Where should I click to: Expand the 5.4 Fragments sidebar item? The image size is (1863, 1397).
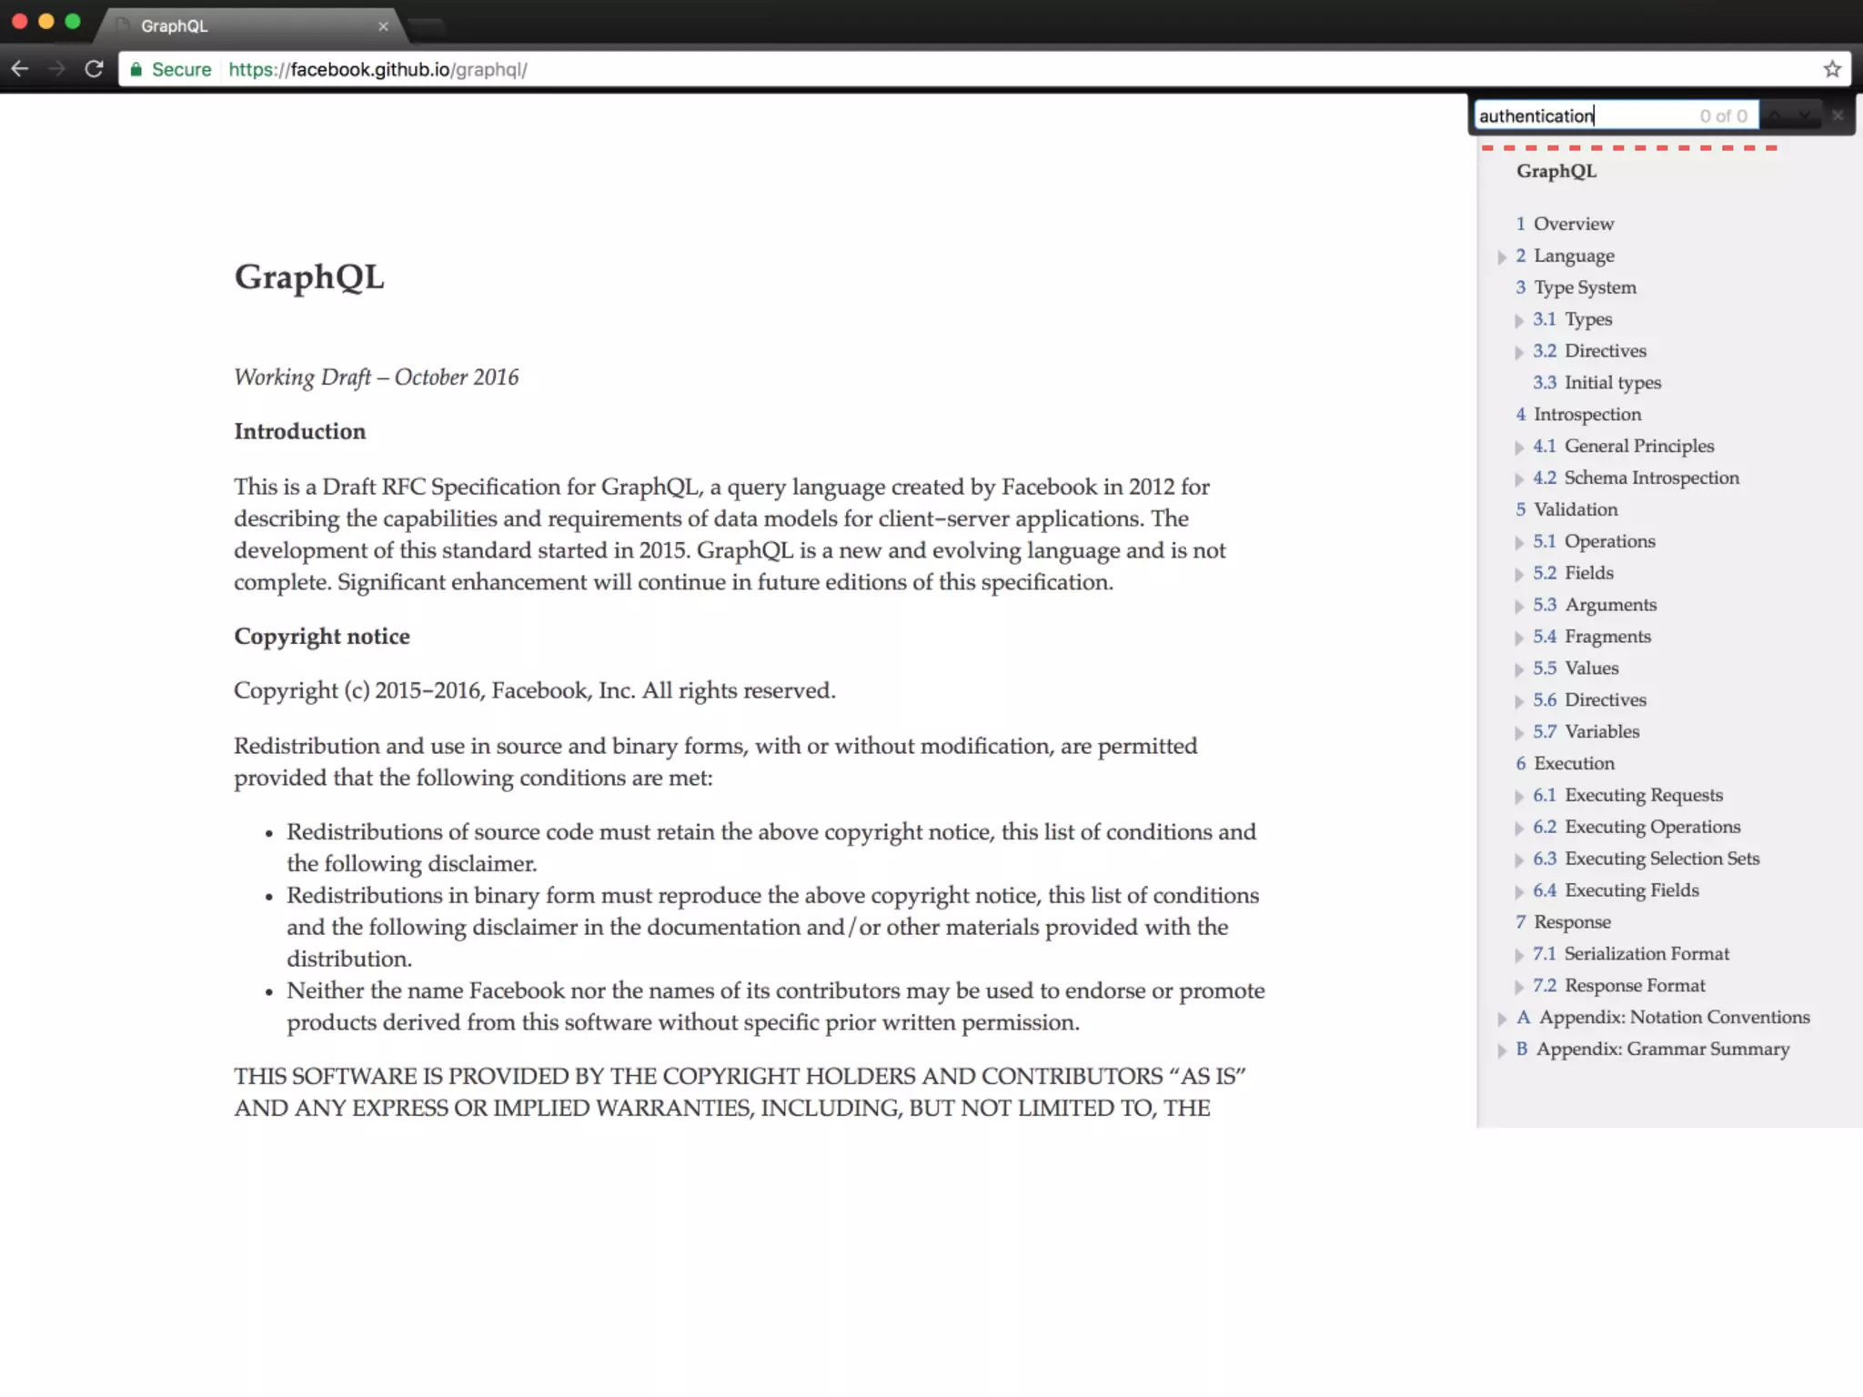1518,638
